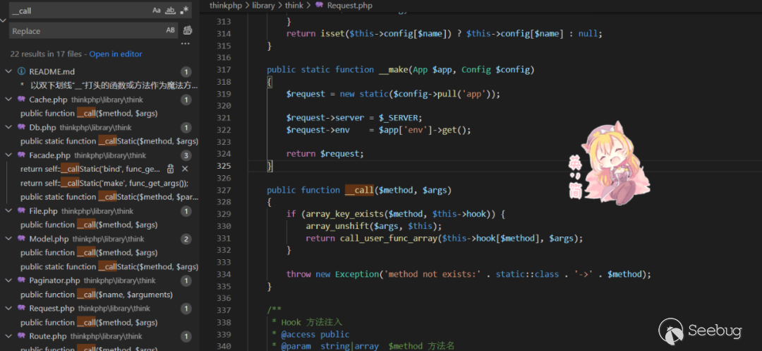Screen dimensions: 762x351
Task: Click the Replace All icon
Action: [x=188, y=30]
